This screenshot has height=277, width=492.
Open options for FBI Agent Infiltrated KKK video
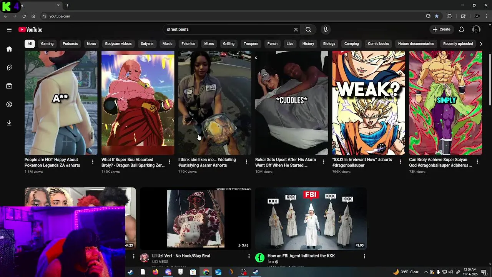coord(364,256)
